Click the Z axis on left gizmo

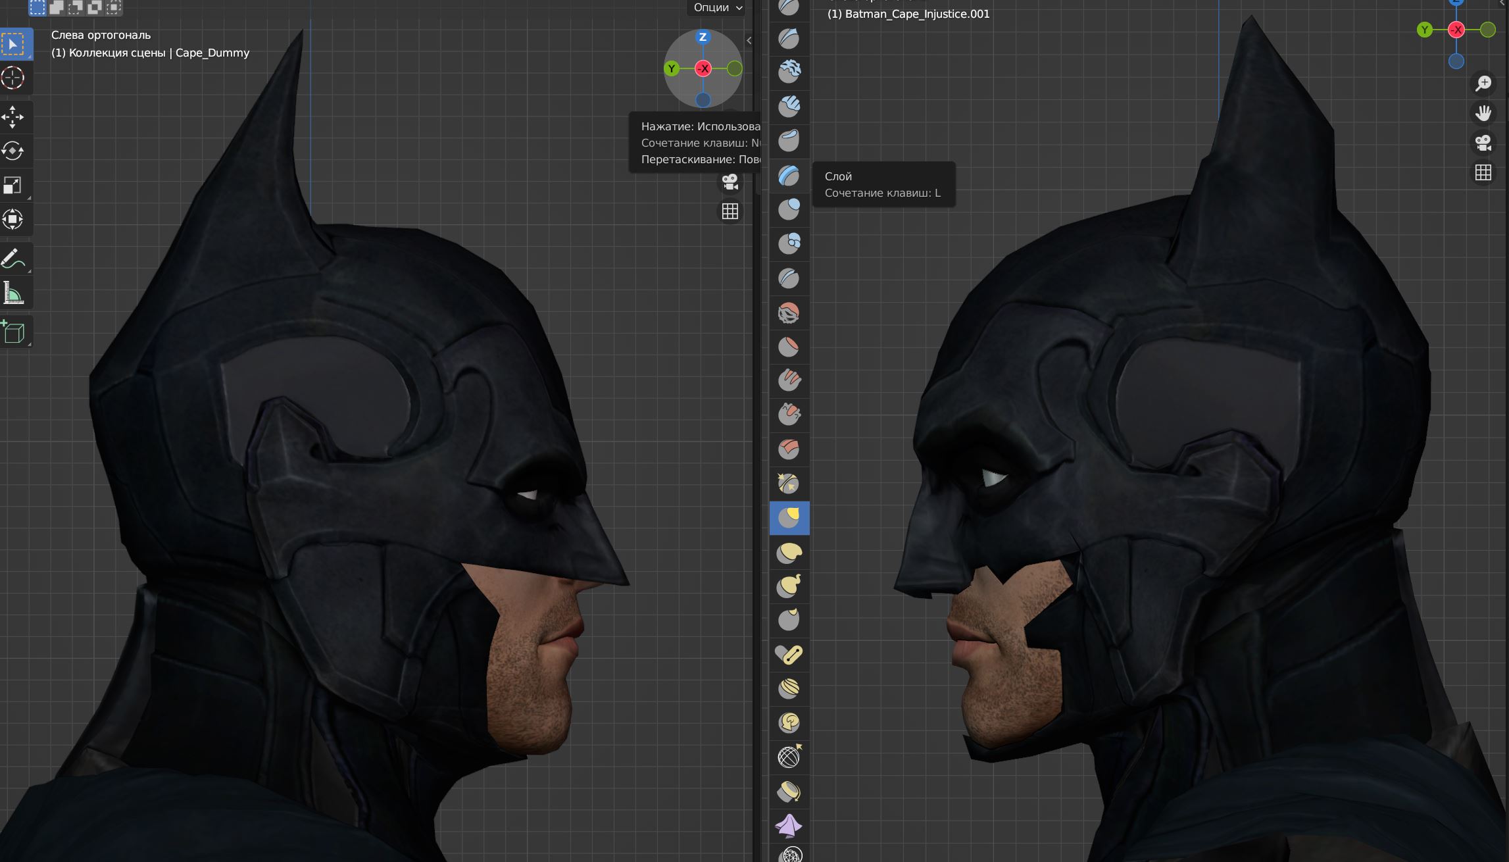[703, 37]
